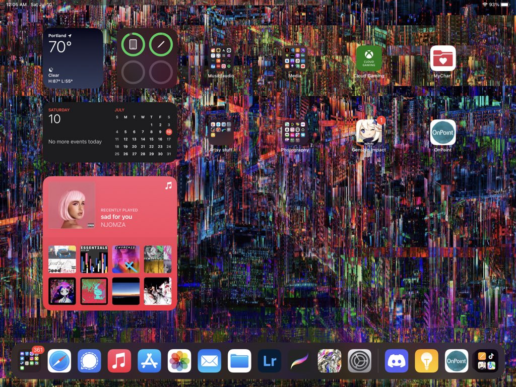This screenshot has height=387, width=516.
Task: Open the Photography folder
Action: click(295, 133)
